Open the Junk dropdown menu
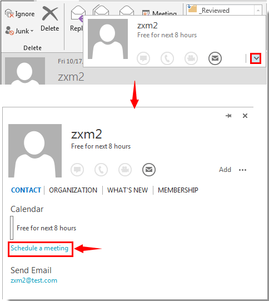 point(19,31)
